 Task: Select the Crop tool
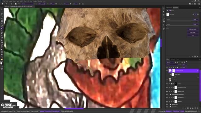(x=2, y=19)
